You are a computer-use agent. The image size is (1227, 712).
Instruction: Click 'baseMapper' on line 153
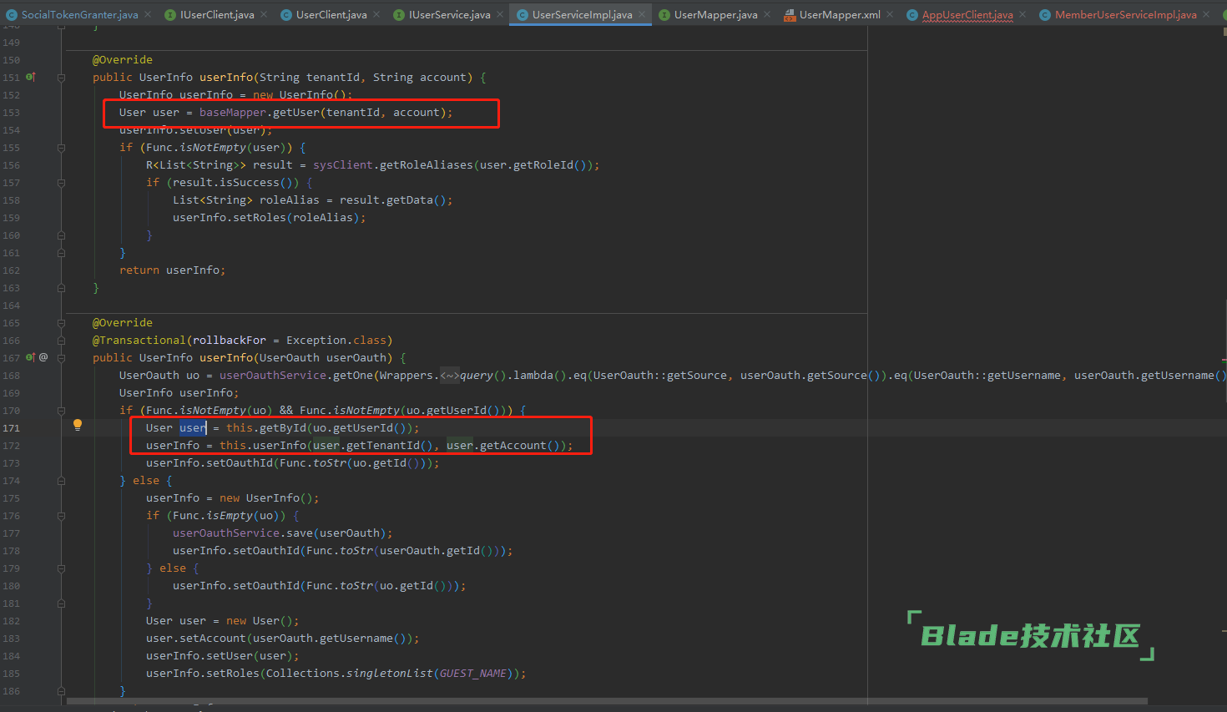(x=233, y=113)
